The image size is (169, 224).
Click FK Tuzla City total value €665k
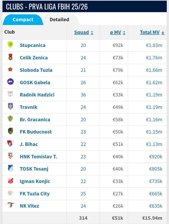156,194
